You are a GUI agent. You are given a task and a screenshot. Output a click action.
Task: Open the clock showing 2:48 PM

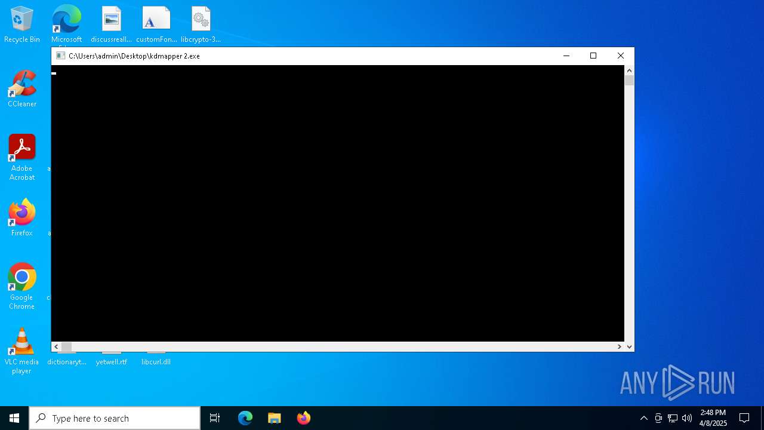[713, 418]
